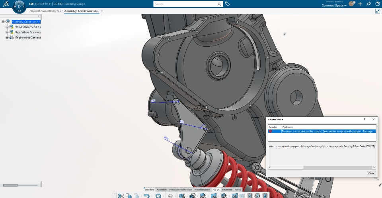The image size is (382, 198).
Task: Switch to the Assembly toolbar tab
Action: point(162,190)
